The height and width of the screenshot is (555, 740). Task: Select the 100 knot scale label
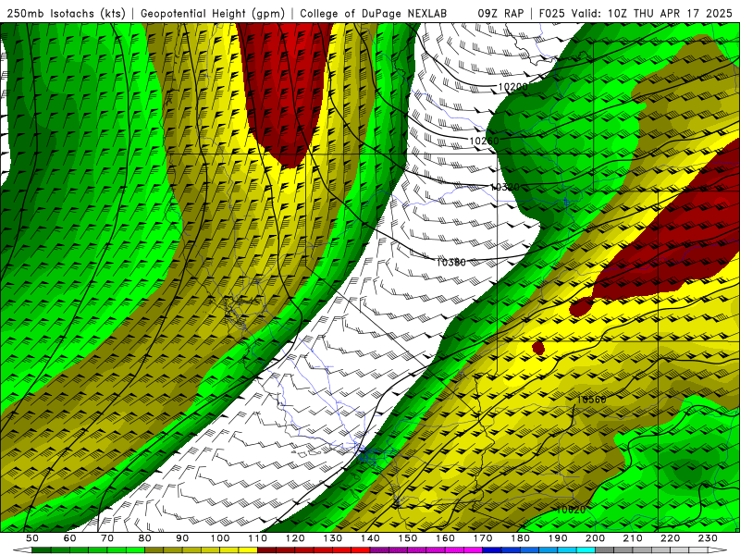(220, 538)
